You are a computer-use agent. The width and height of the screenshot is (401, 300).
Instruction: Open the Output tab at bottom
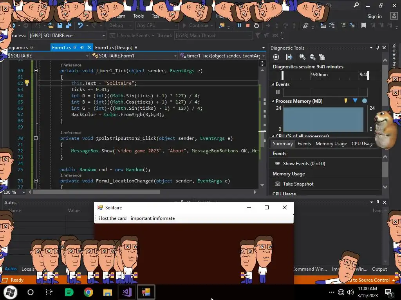coord(379,269)
